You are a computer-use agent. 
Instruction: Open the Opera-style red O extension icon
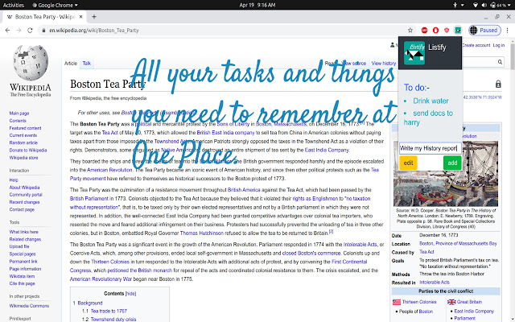click(435, 31)
